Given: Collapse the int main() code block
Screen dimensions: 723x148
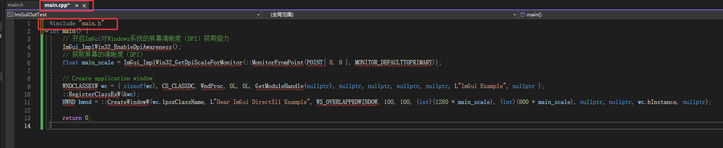Looking at the screenshot, I should (47, 31).
